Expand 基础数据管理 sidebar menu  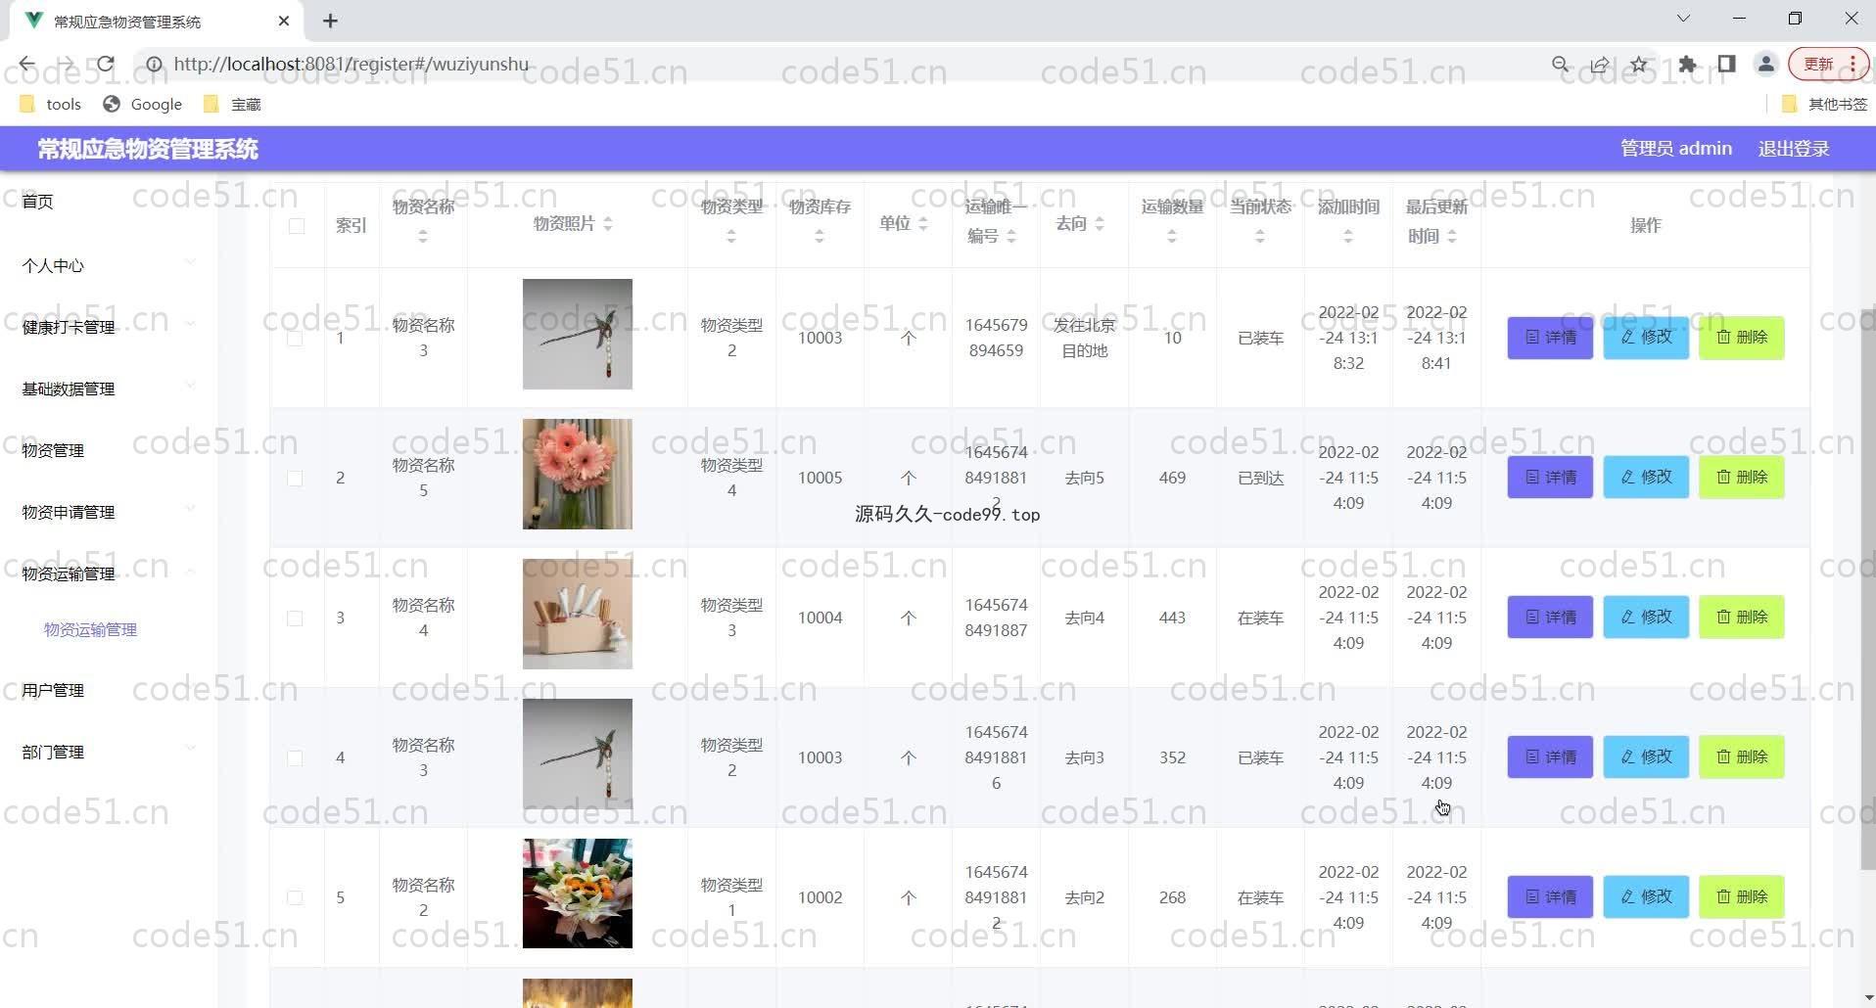(x=108, y=389)
